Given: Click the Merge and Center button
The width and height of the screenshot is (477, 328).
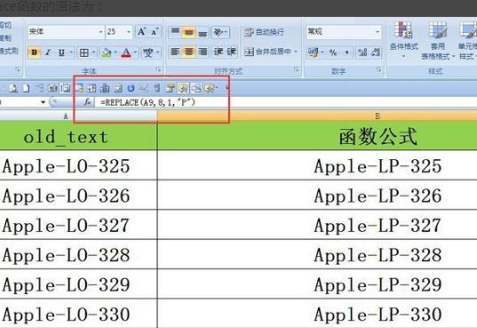Looking at the screenshot, I should point(268,52).
